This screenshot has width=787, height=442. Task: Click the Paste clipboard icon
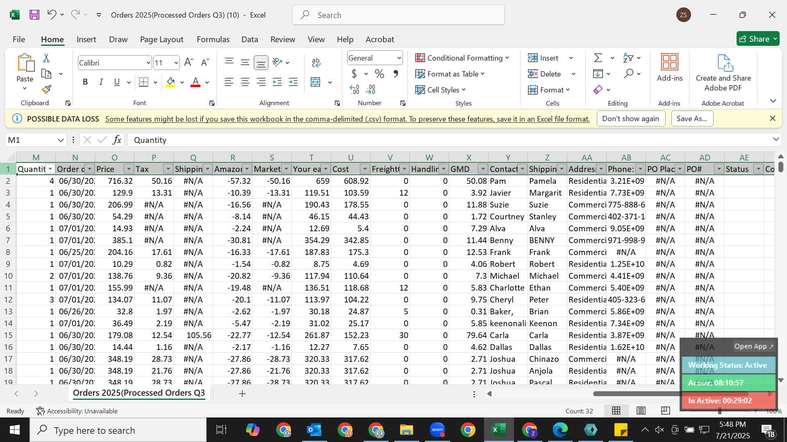click(25, 63)
